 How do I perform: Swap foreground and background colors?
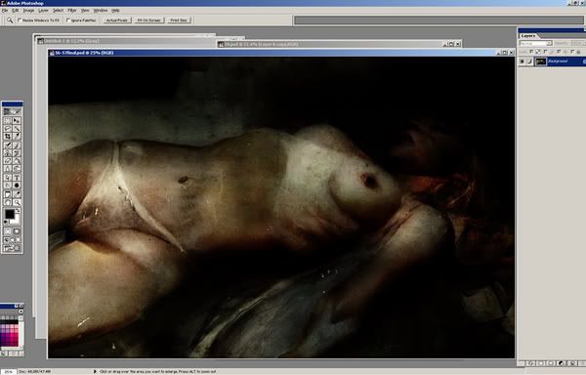tap(18, 211)
